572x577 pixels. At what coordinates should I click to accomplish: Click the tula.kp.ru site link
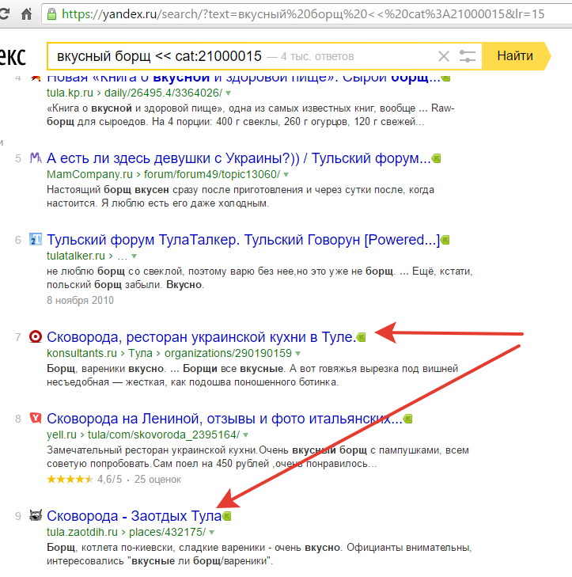[70, 93]
